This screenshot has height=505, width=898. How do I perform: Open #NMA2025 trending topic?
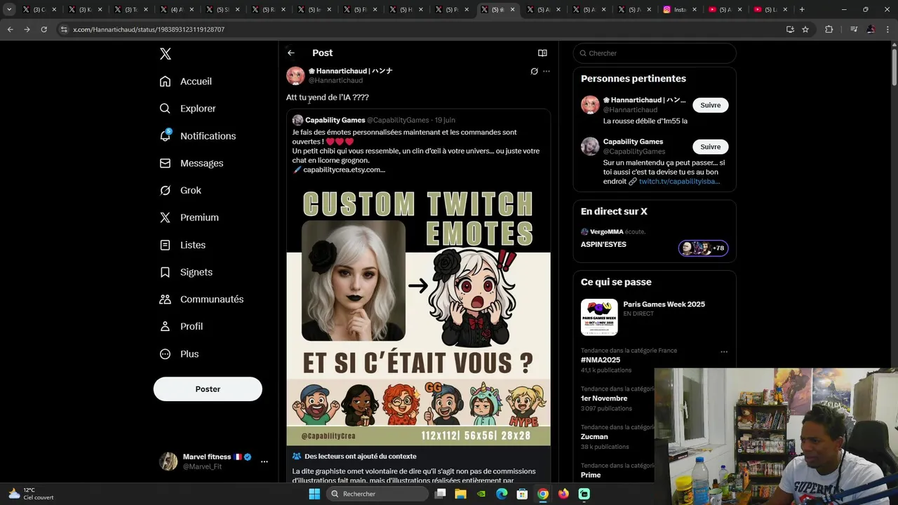coord(601,360)
